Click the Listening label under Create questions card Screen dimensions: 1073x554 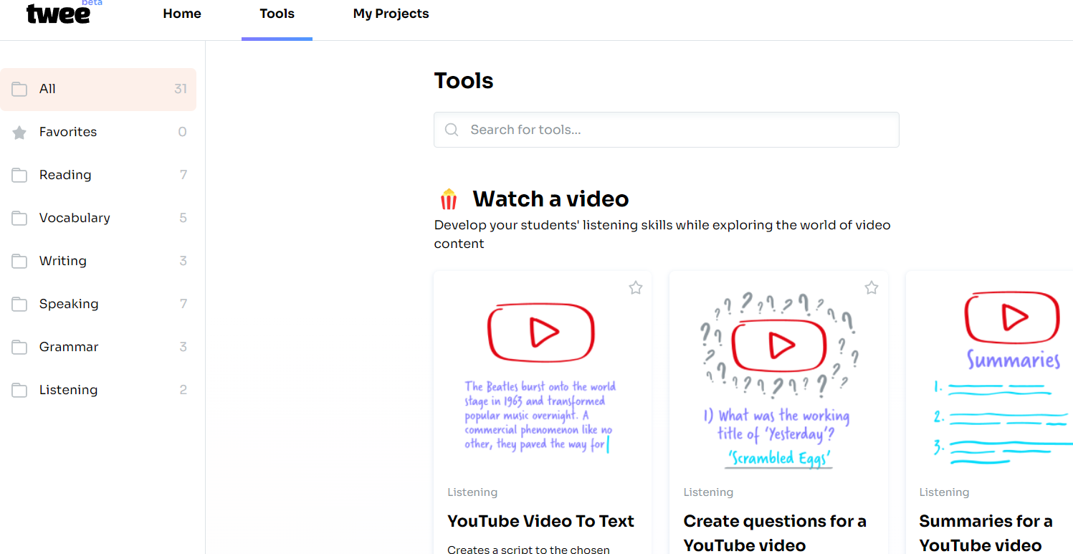[708, 492]
